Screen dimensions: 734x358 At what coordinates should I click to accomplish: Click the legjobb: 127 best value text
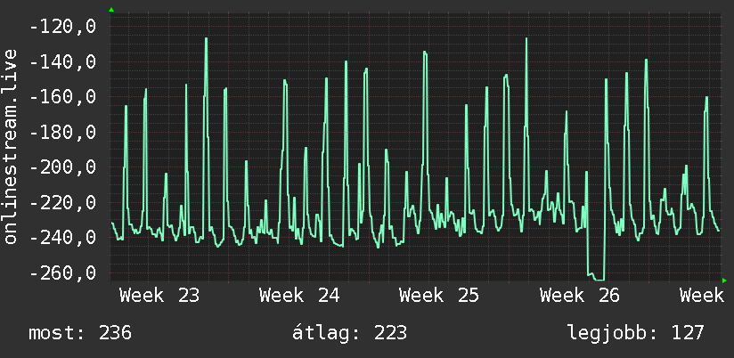click(636, 333)
